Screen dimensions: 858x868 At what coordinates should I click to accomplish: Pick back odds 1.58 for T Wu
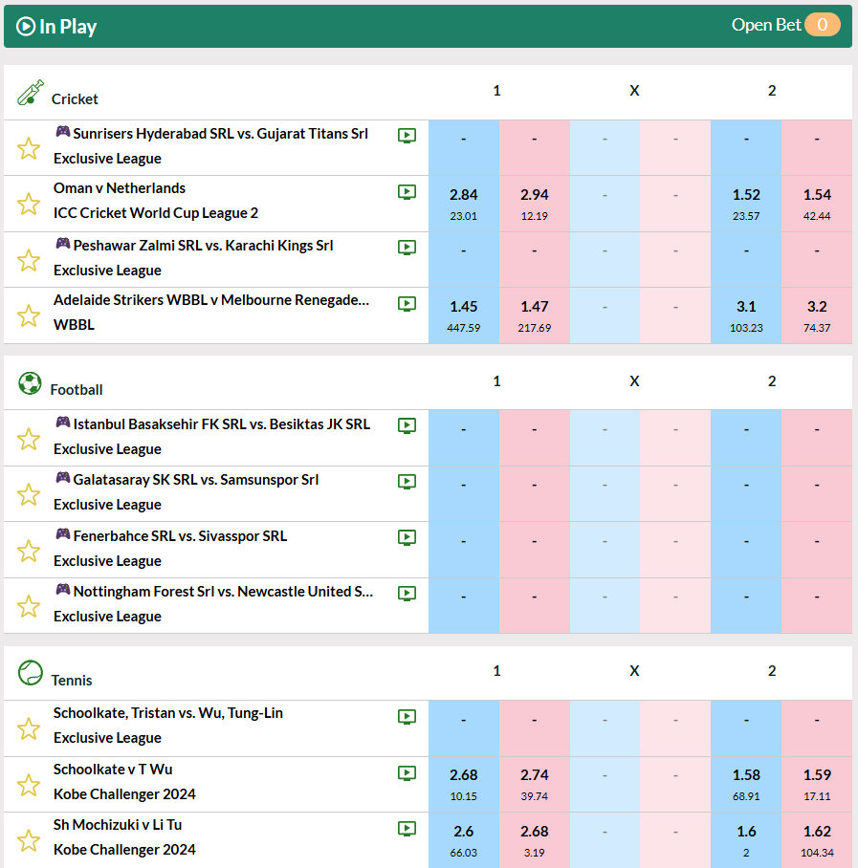pyautogui.click(x=746, y=783)
